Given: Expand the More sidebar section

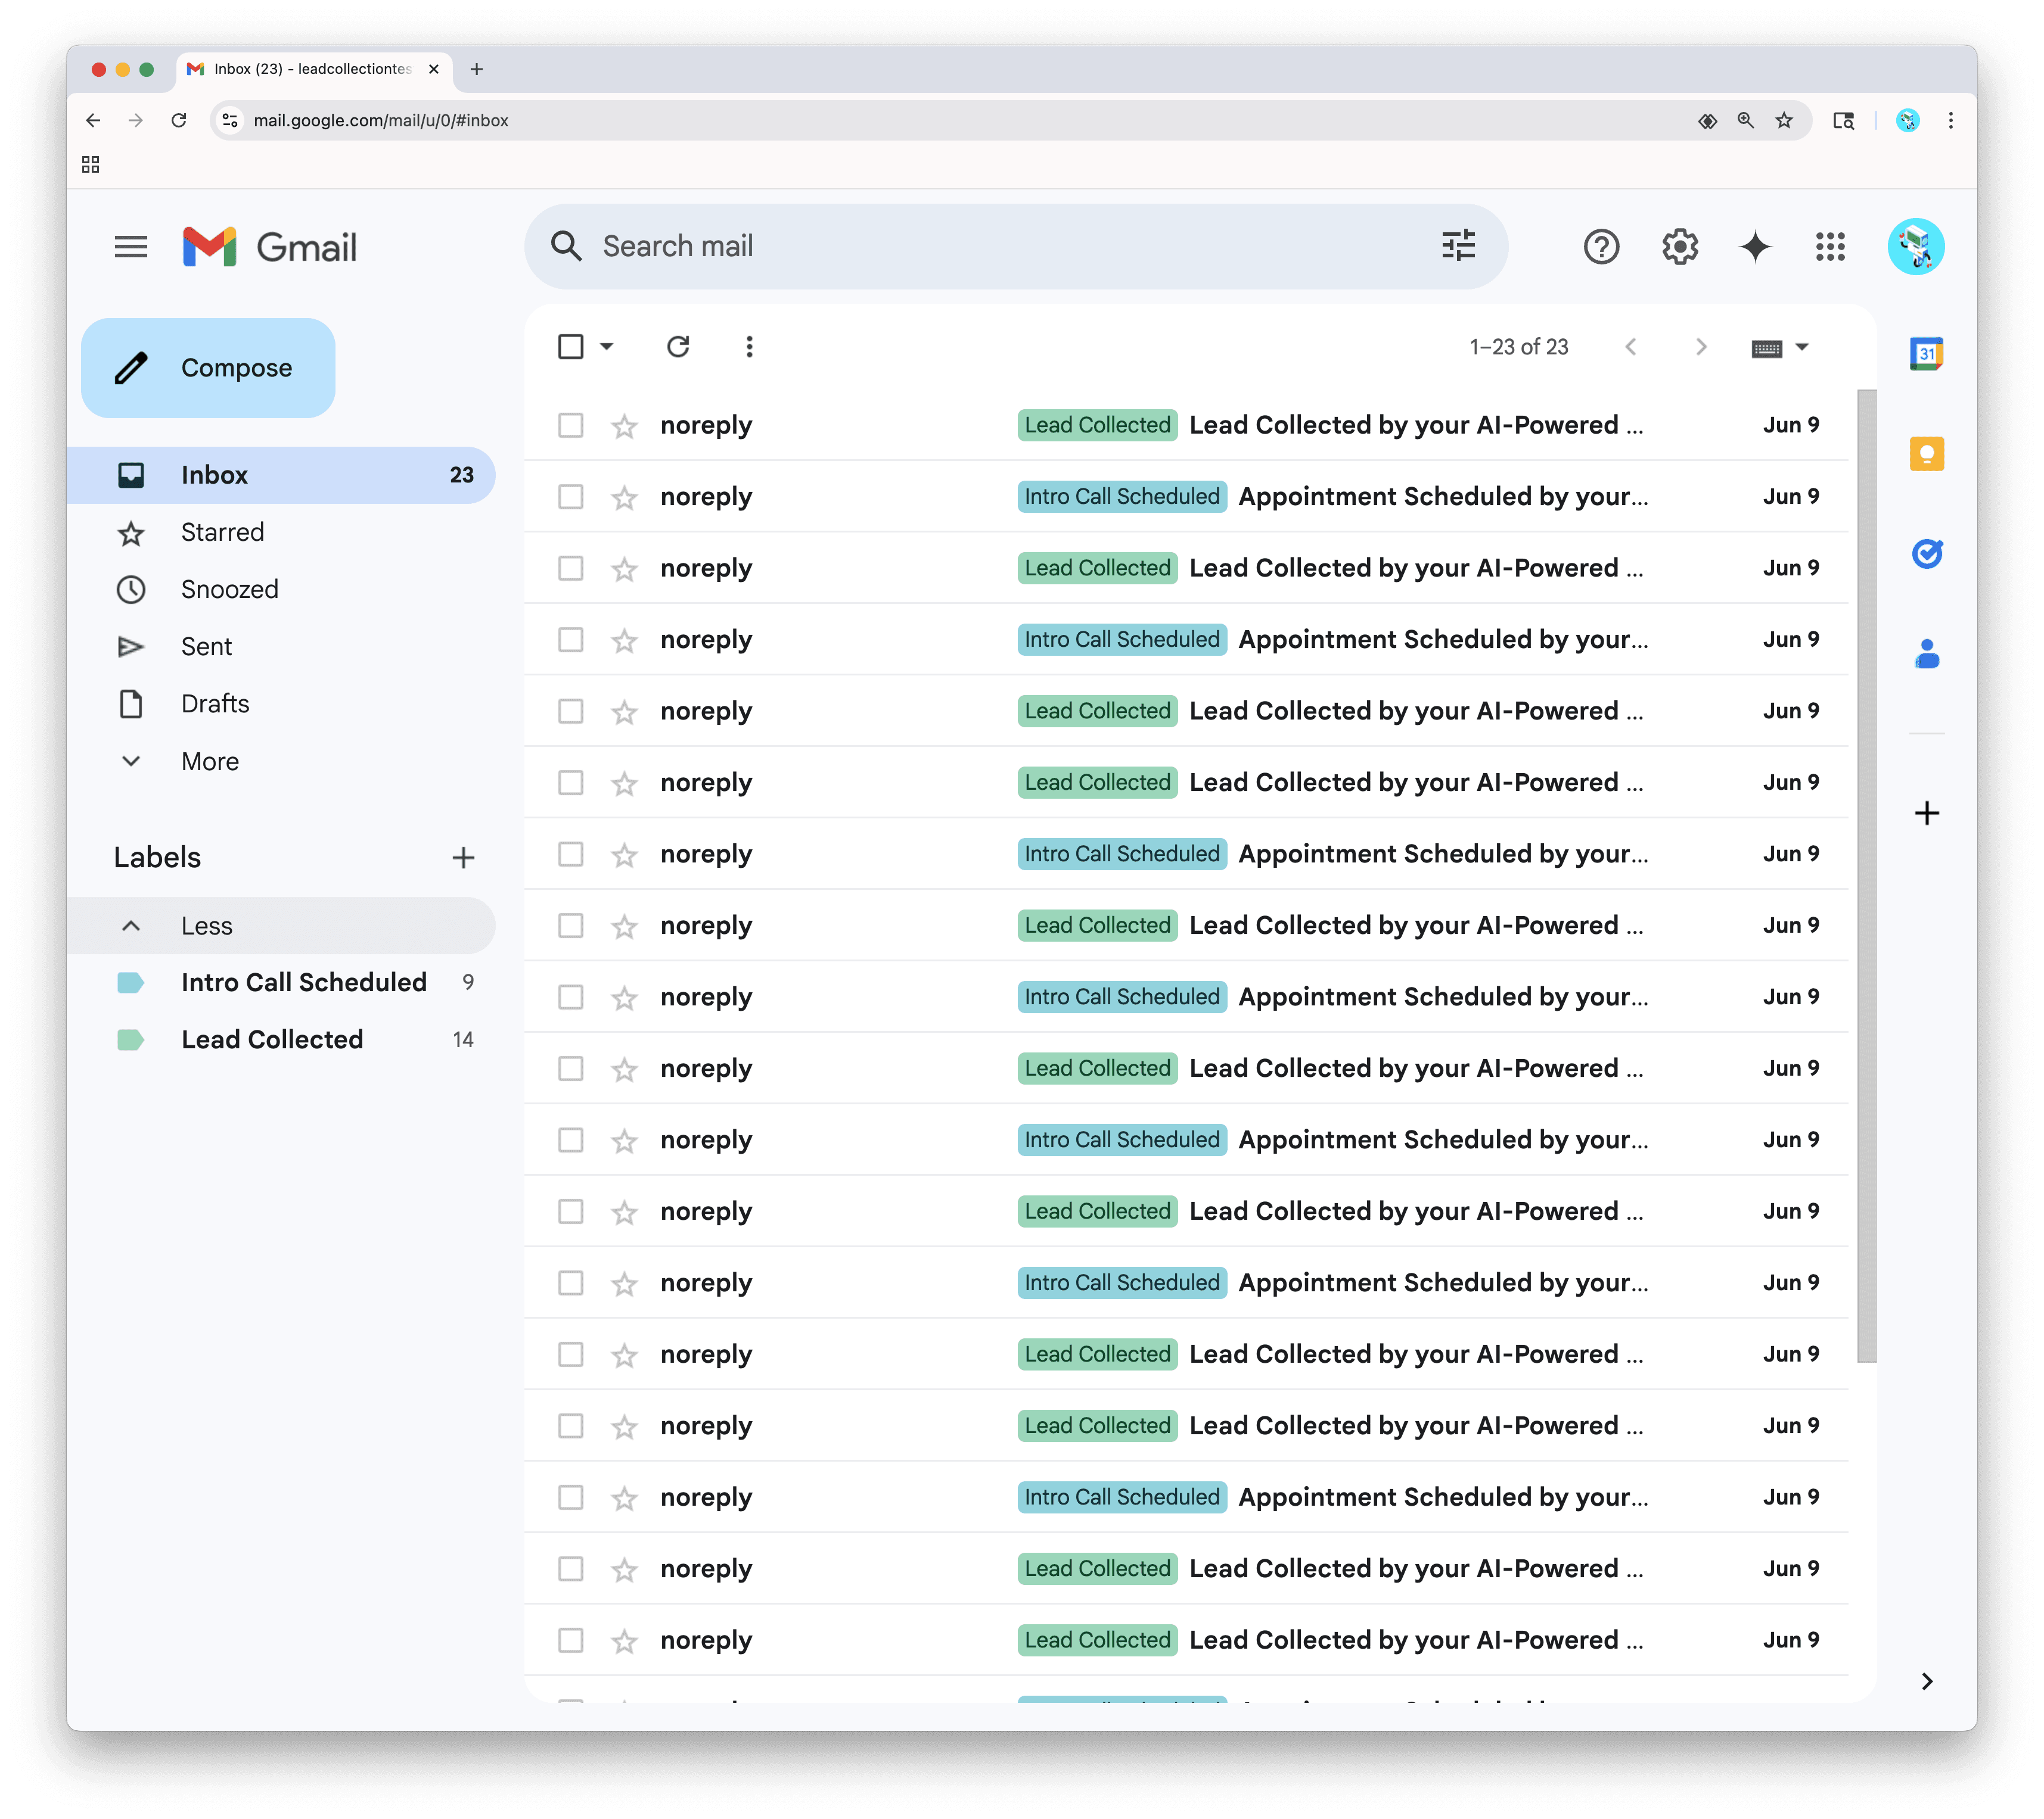Looking at the screenshot, I should click(281, 762).
